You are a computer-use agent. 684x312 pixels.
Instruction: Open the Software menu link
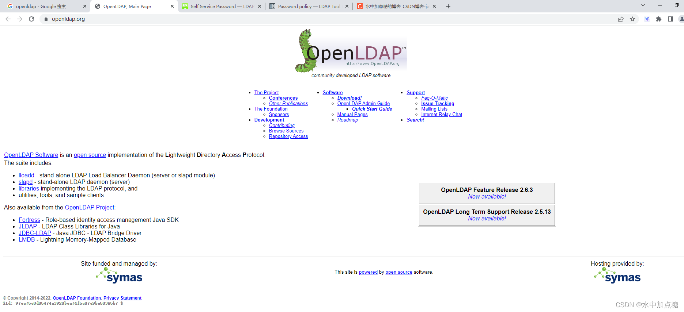coord(333,93)
